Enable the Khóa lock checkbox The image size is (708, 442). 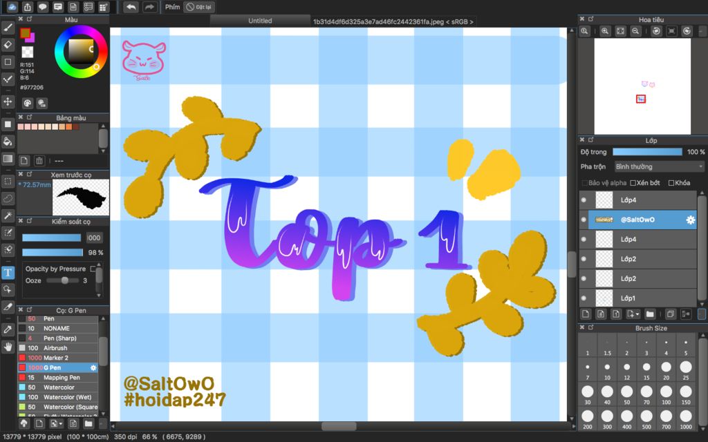[671, 182]
